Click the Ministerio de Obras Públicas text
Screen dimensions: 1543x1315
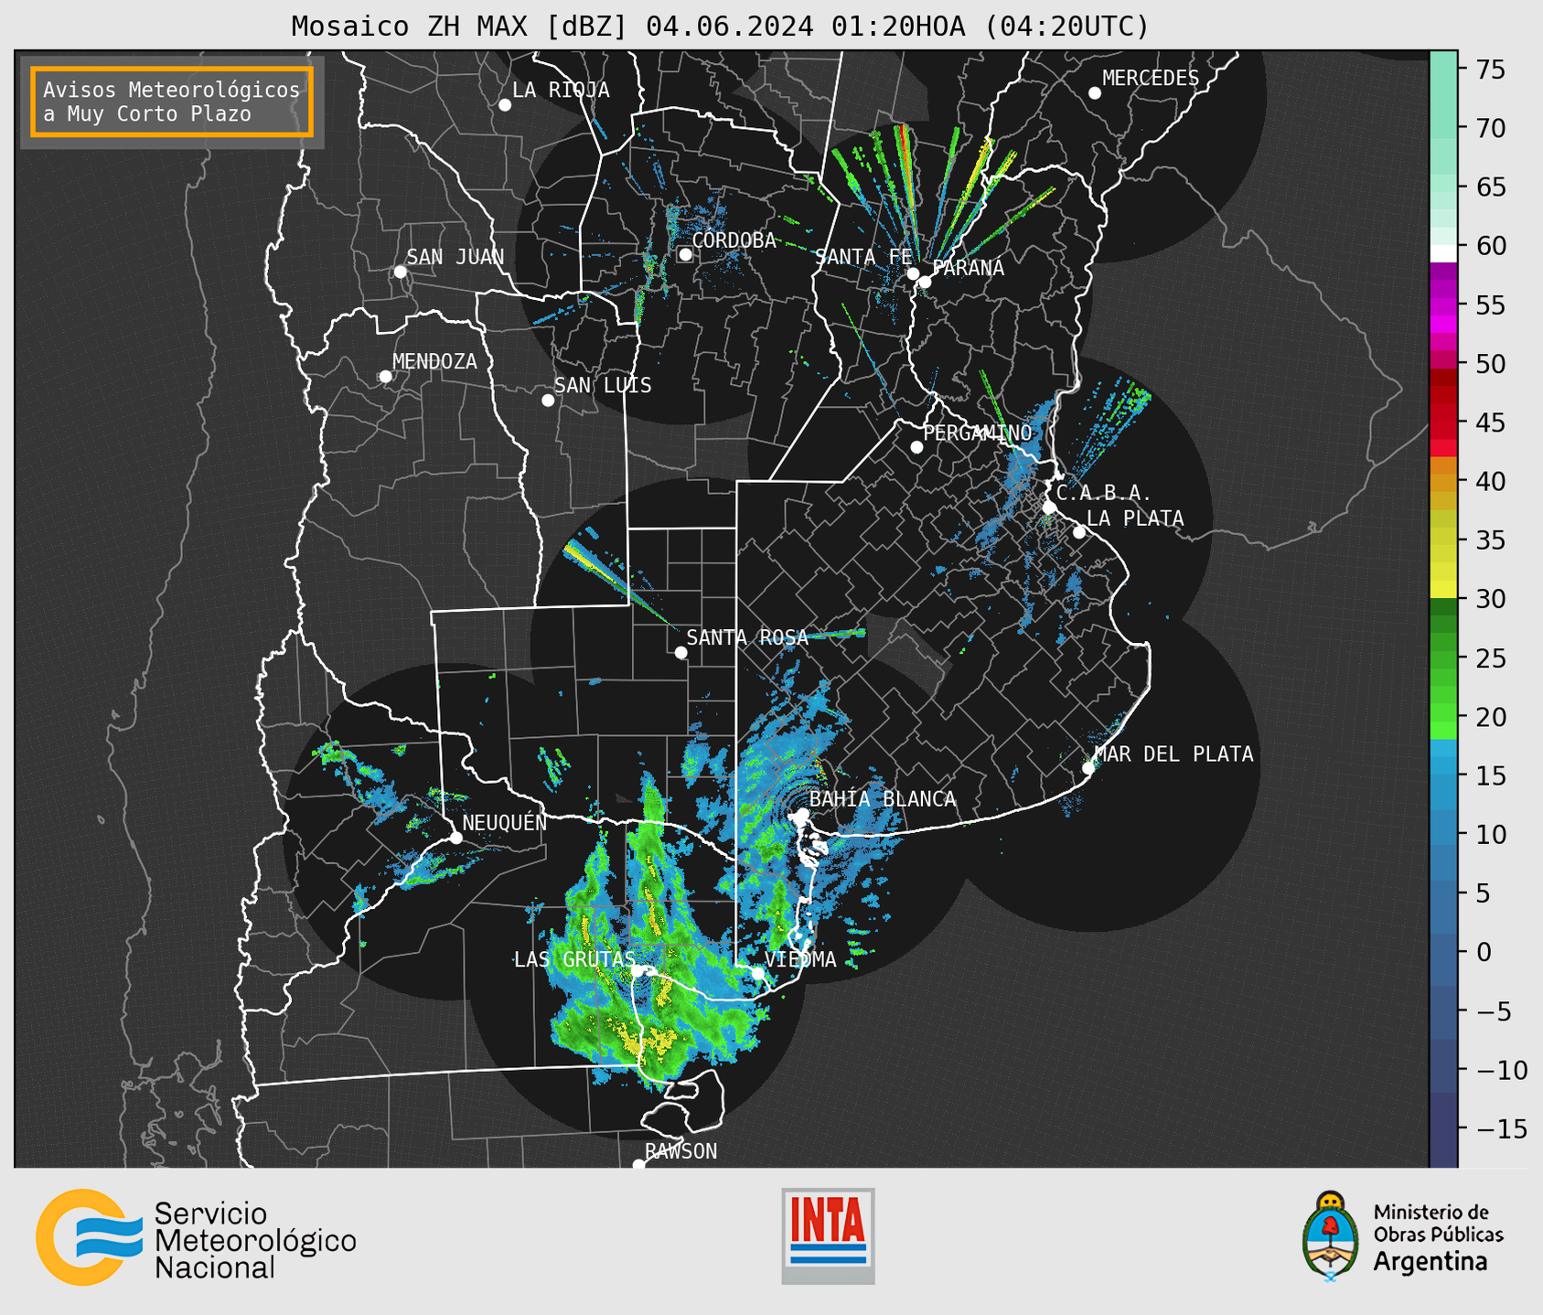pyautogui.click(x=1438, y=1224)
